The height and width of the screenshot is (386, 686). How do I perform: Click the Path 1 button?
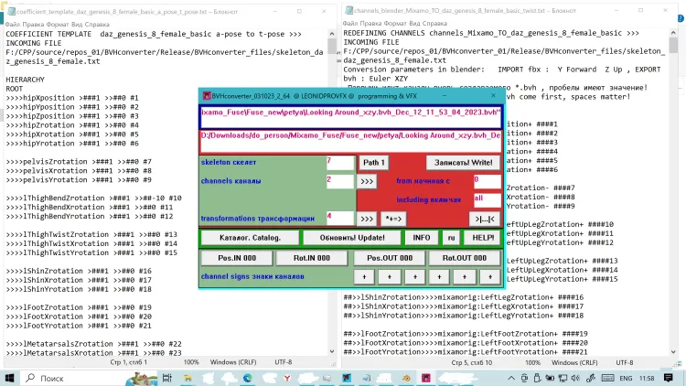pos(373,163)
